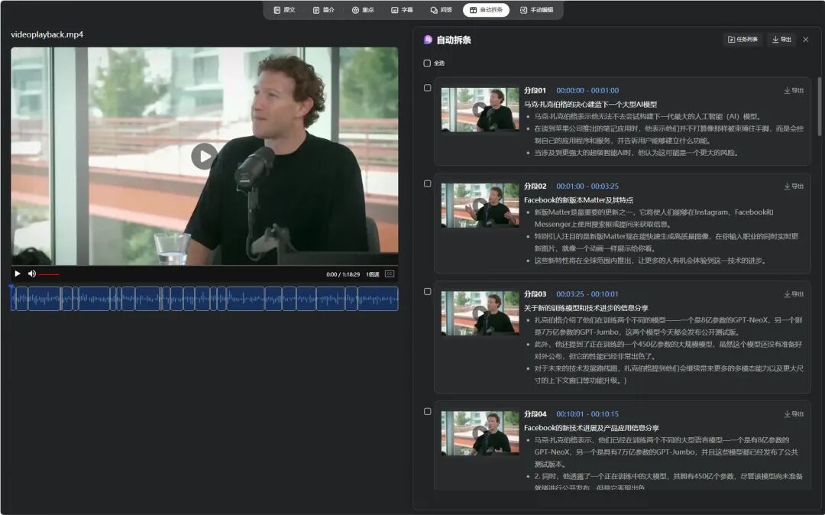The width and height of the screenshot is (825, 515).
Task: Click the AI logo beside 自动拆条 title
Action: [x=428, y=40]
